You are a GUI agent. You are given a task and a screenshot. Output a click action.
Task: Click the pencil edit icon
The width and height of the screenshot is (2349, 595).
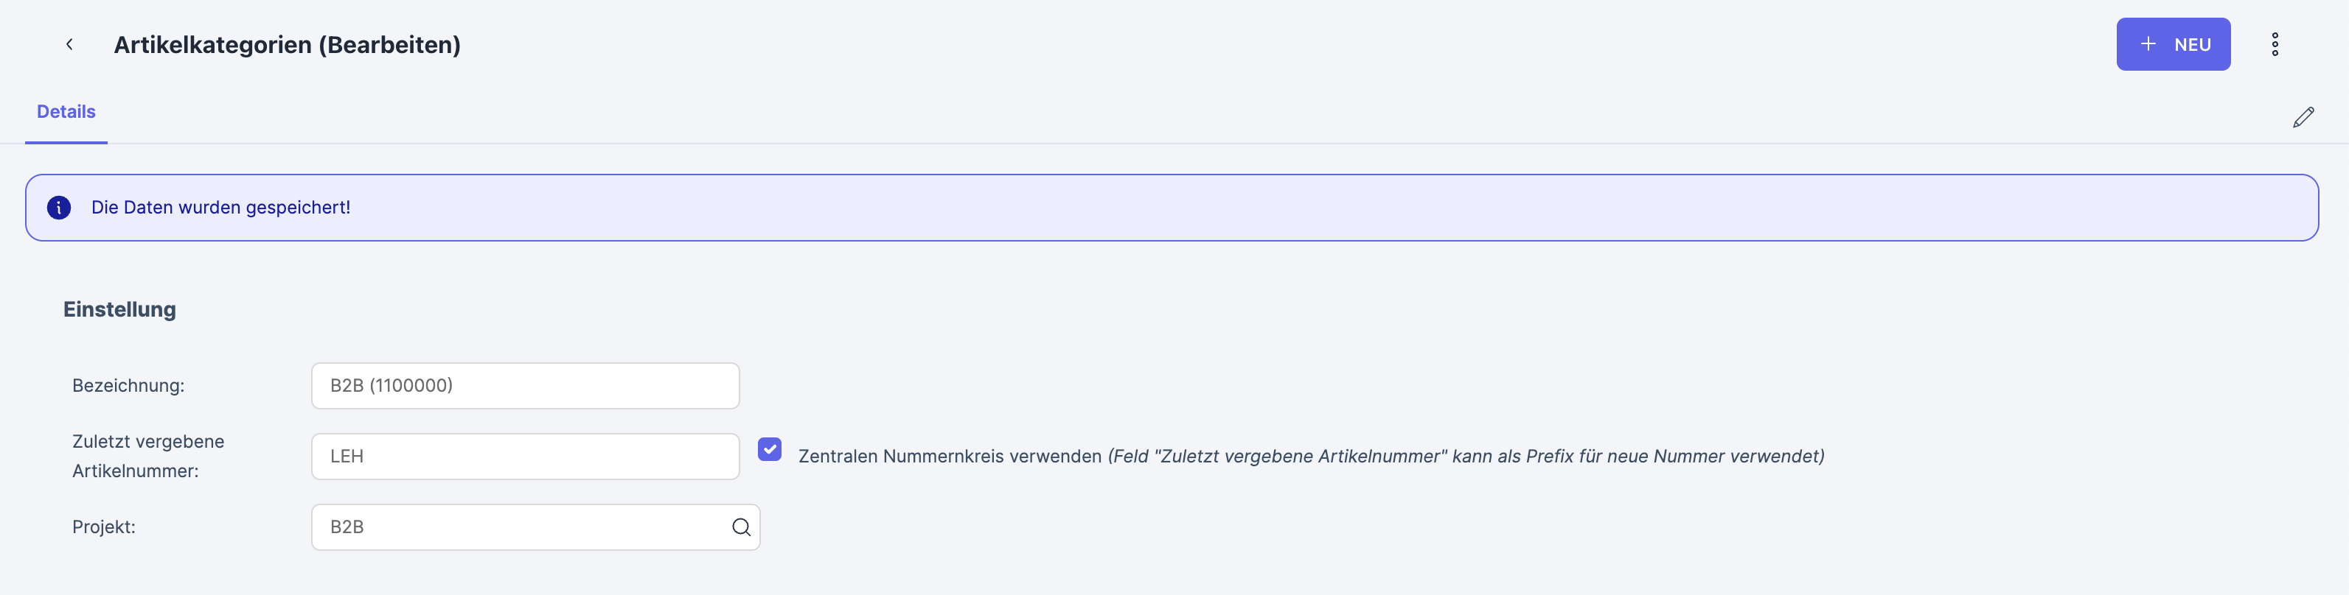pyautogui.click(x=2303, y=118)
